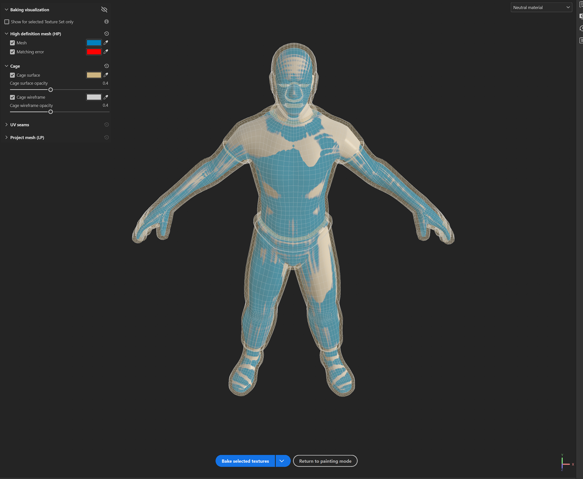This screenshot has height=479, width=583.
Task: Expand the UV seams section
Action: coord(6,125)
